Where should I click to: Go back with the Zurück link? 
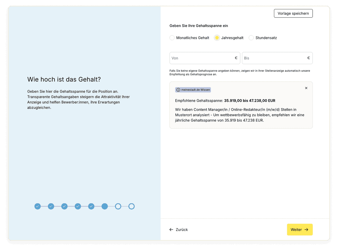(178, 230)
